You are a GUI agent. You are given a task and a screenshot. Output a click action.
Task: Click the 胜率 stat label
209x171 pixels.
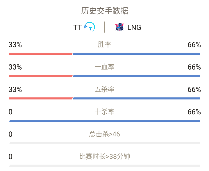pyautogui.click(x=105, y=44)
